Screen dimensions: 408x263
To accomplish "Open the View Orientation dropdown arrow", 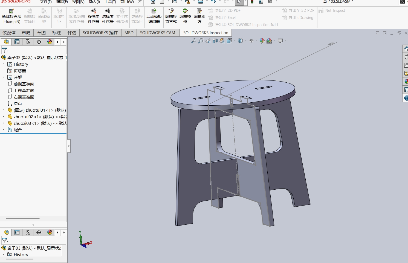I will [x=235, y=41].
